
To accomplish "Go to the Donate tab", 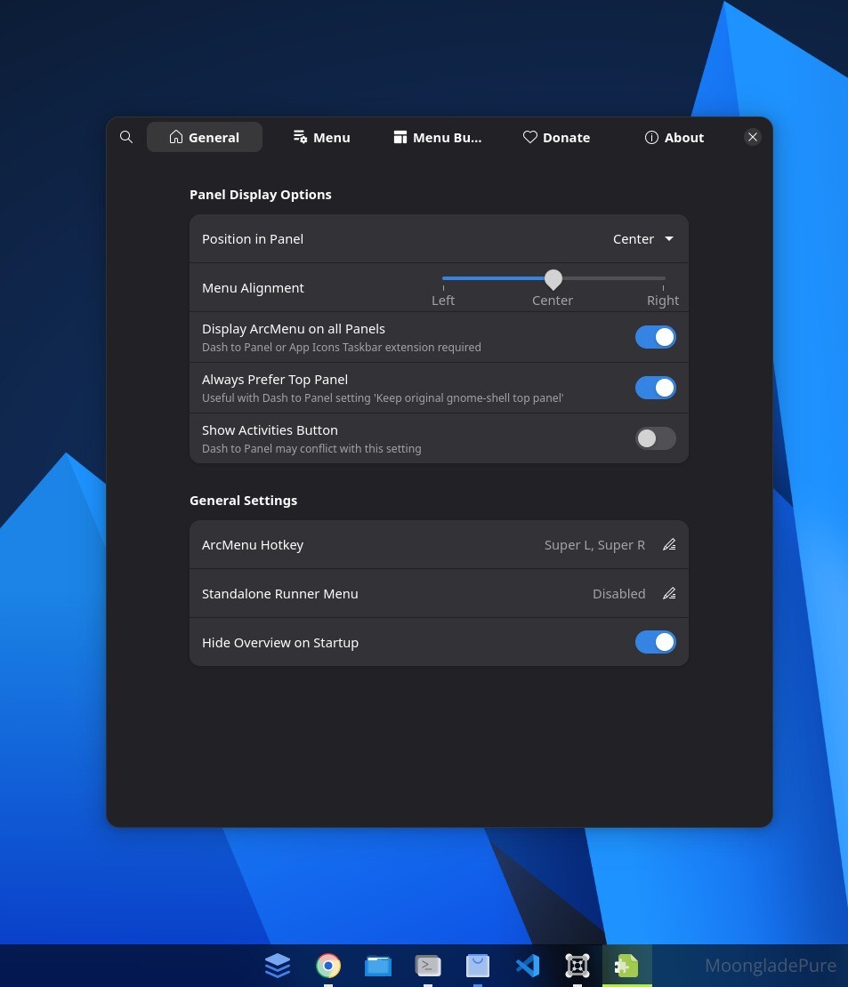I will (x=556, y=137).
